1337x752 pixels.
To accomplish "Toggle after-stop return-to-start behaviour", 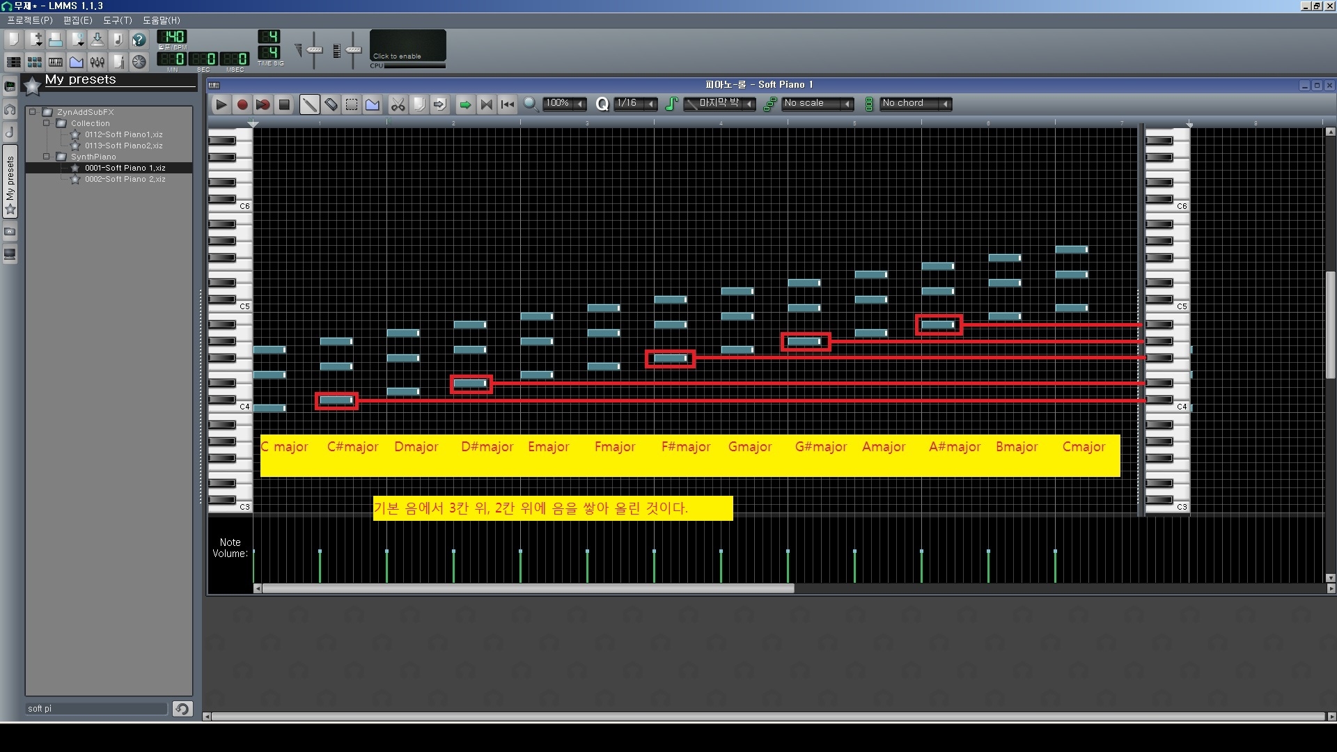I will click(508, 104).
